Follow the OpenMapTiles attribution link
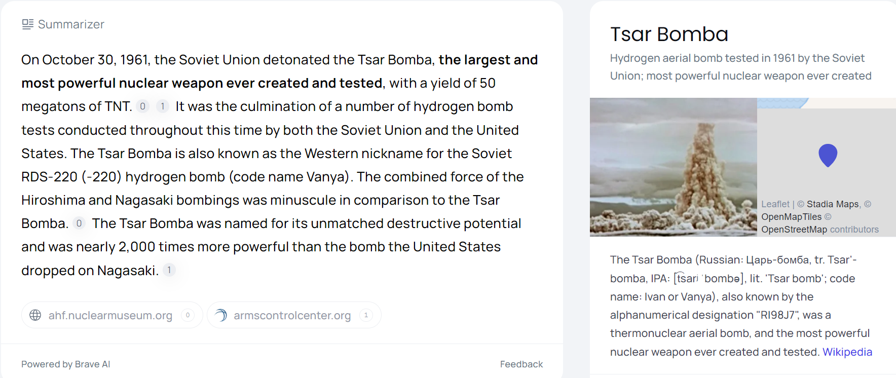The image size is (896, 378). (791, 217)
